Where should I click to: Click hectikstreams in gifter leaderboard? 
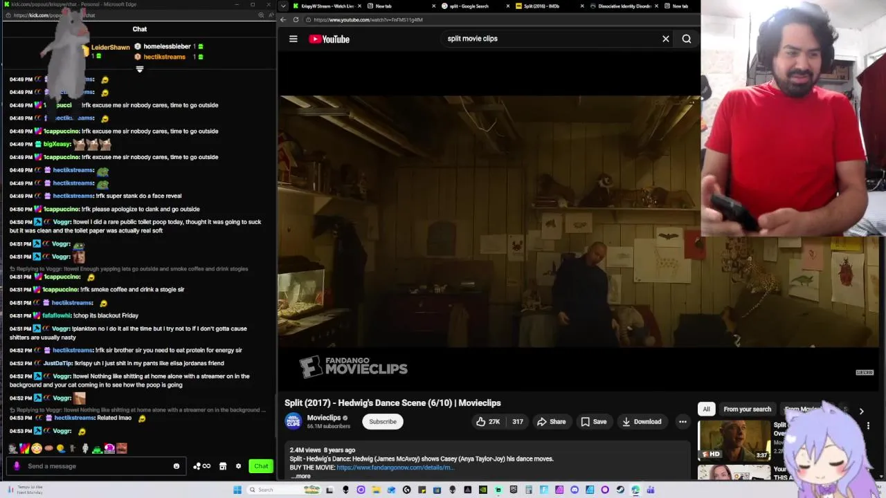click(165, 57)
